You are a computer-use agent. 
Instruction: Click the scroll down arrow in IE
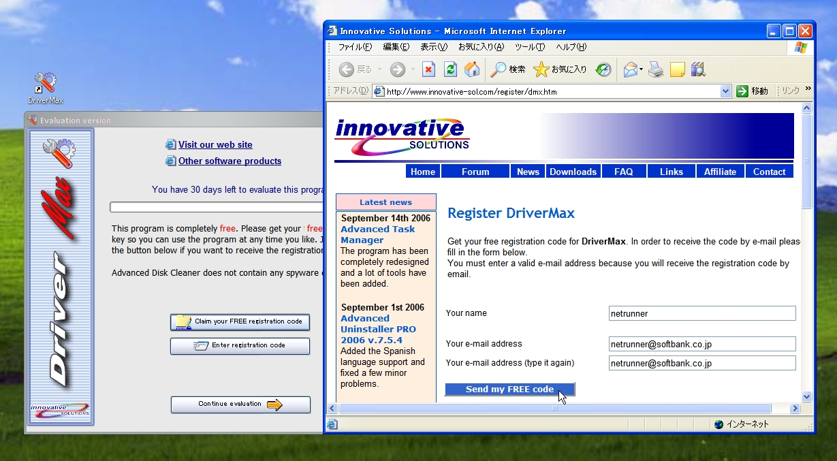click(x=807, y=396)
